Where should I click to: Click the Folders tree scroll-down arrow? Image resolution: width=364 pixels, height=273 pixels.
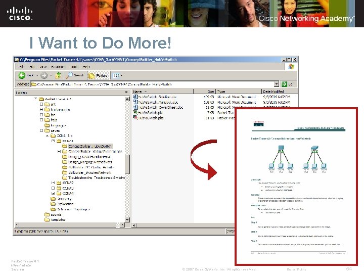coord(127,219)
